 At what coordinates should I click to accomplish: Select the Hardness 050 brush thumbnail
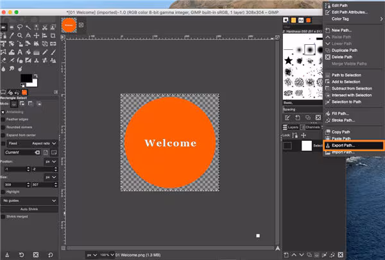310,50
